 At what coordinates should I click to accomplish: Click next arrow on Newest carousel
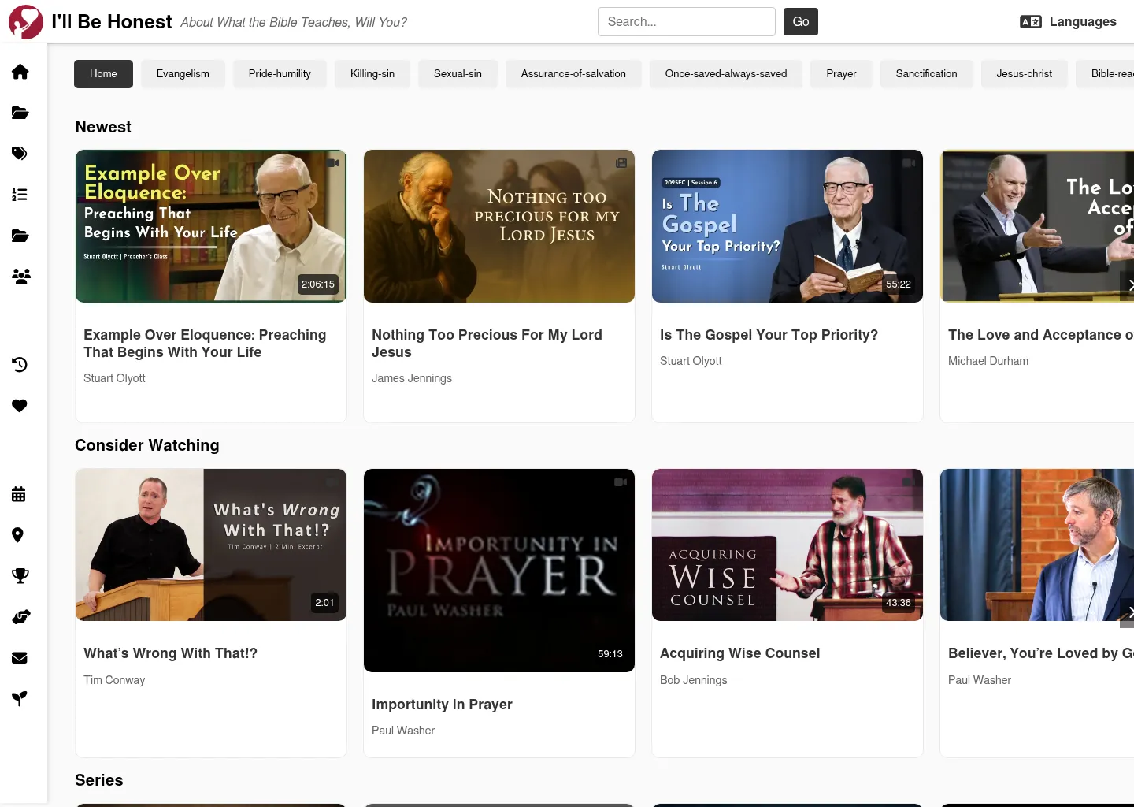pos(1128,285)
